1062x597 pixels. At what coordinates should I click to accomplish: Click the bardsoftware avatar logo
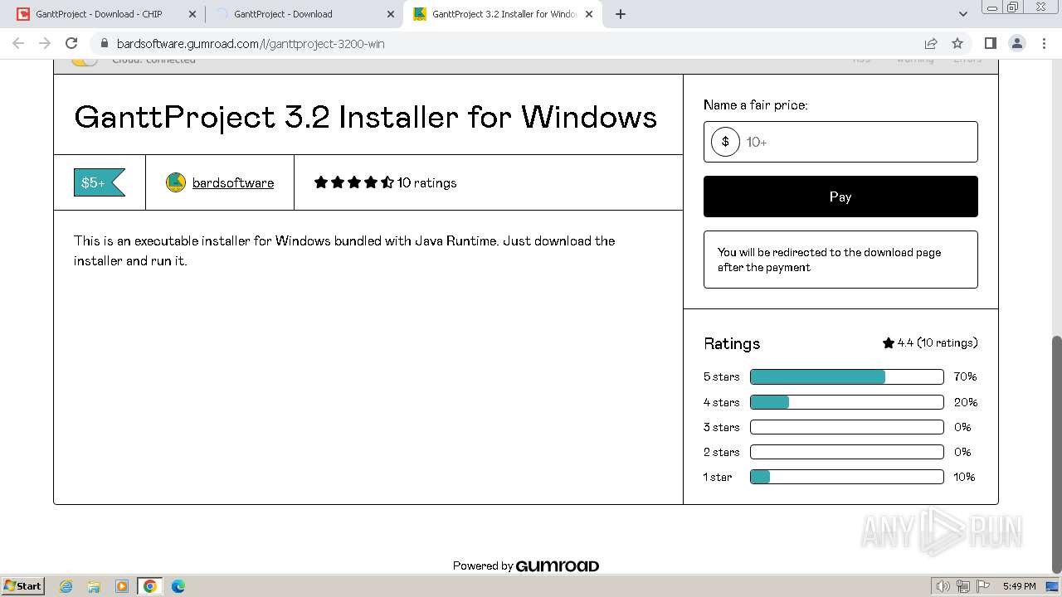[x=176, y=182]
